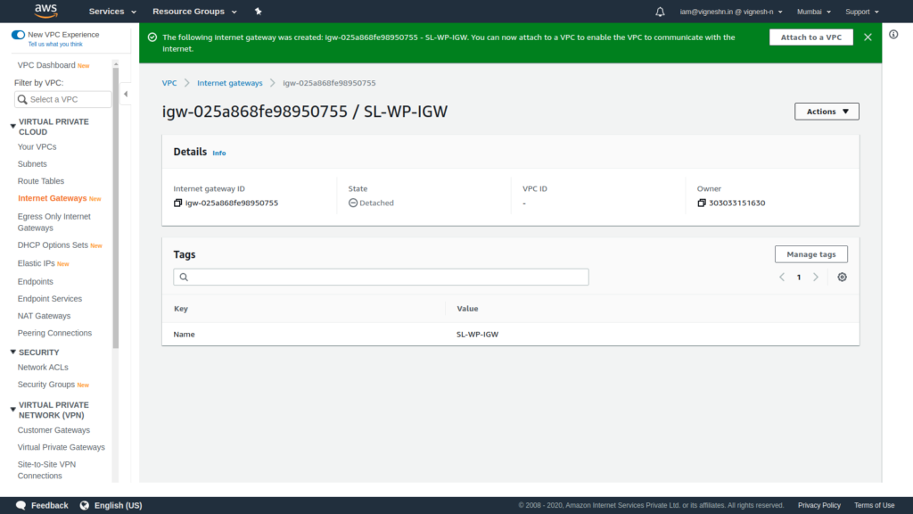Open Endpoints page
Screen dimensions: 913x514
pyautogui.click(x=35, y=281)
